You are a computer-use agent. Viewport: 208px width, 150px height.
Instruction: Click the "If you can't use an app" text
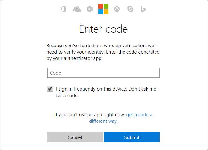click(x=90, y=114)
